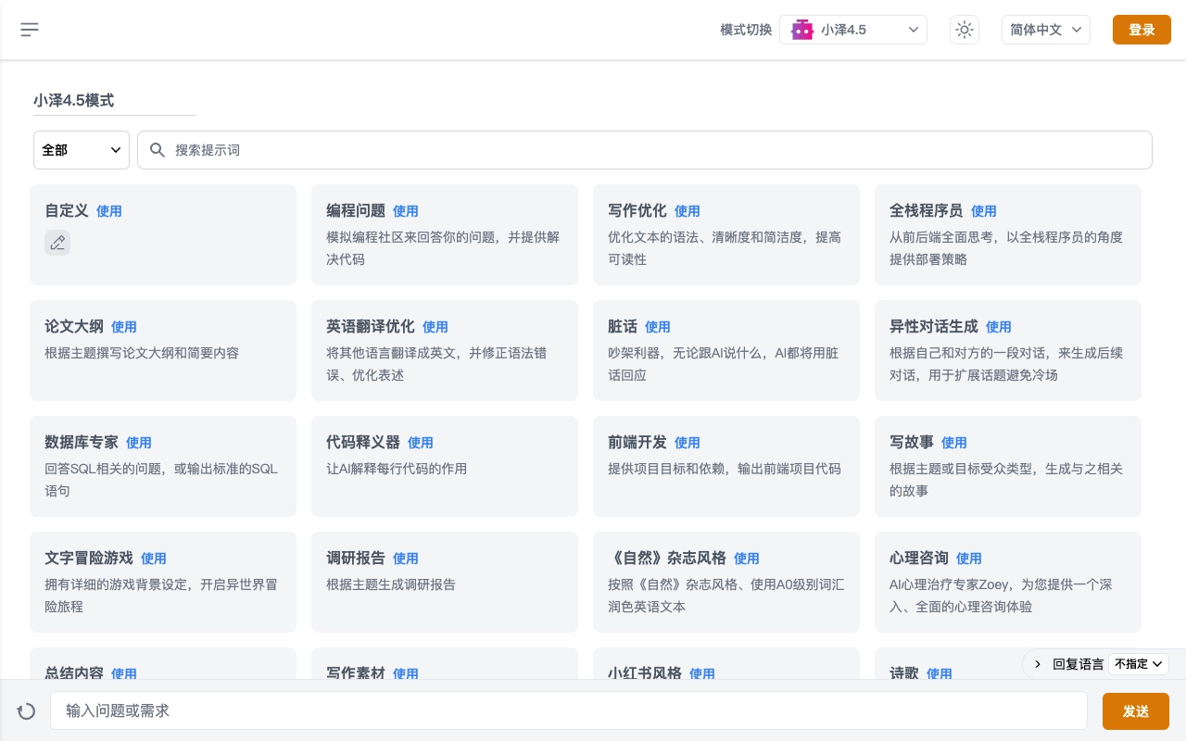Screen dimensions: 1186x741
Task: Click the edit pencil icon in 自定义 card
Action: coord(57,243)
